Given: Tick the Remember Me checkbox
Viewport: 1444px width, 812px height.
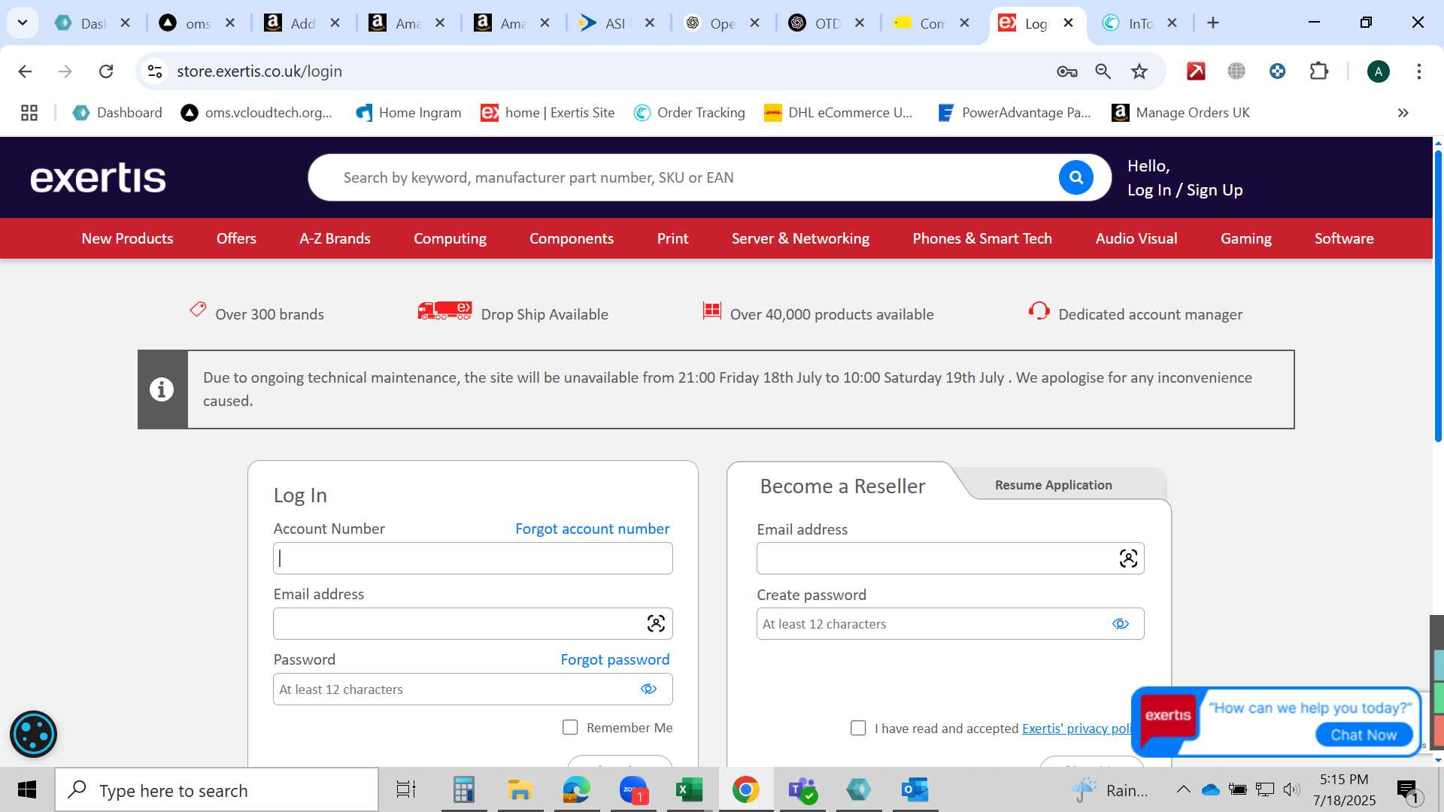Looking at the screenshot, I should (x=570, y=727).
